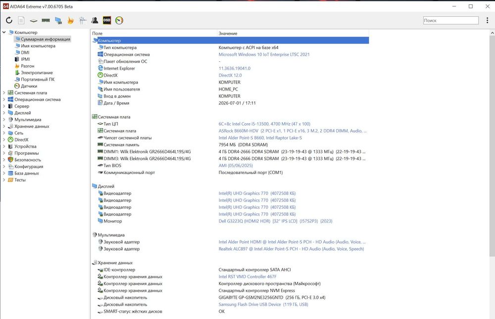Image resolution: width=495 pixels, height=319 pixels.
Task: Start the flame system stability test icon
Action: tap(70, 20)
